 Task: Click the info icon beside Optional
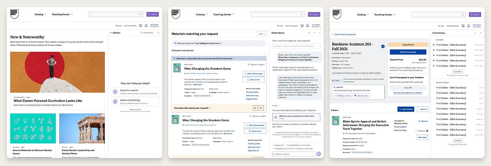coord(427,131)
